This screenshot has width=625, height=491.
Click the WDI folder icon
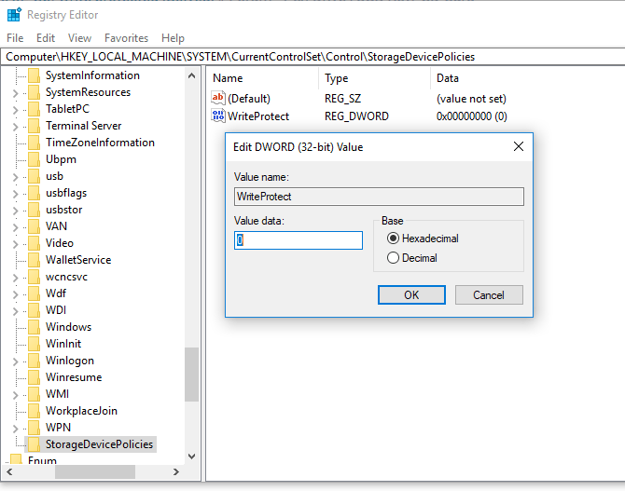35,310
